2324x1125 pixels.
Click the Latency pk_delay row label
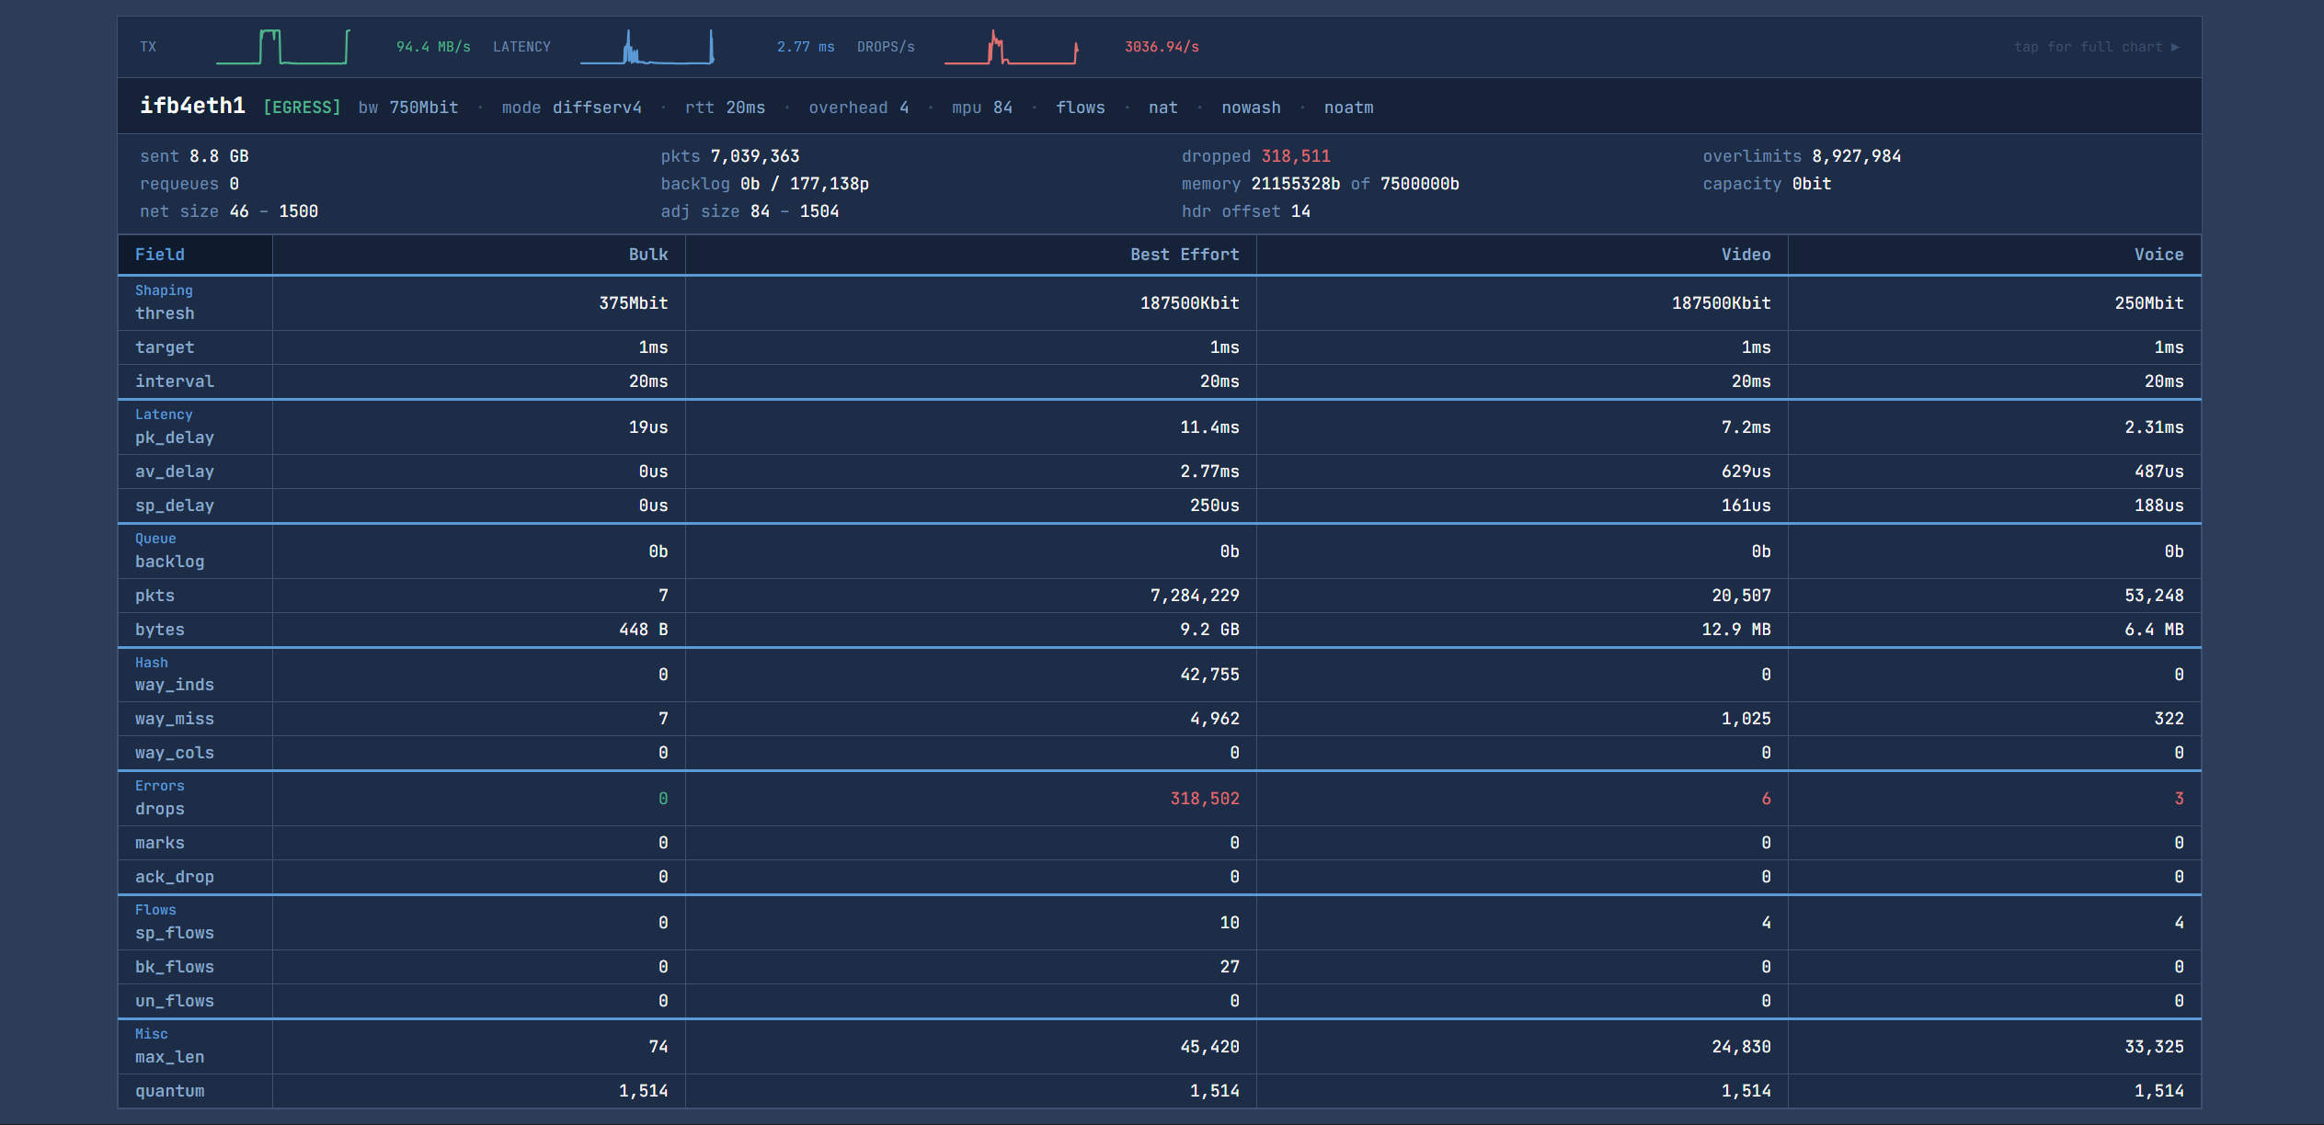click(x=174, y=437)
